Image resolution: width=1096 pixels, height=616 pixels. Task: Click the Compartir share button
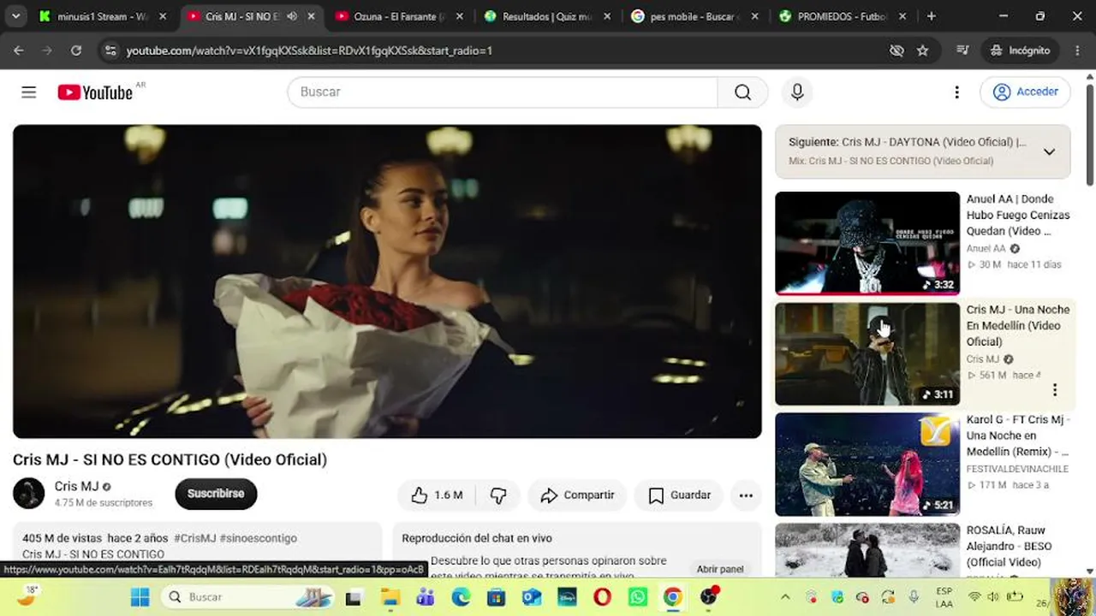coord(577,495)
